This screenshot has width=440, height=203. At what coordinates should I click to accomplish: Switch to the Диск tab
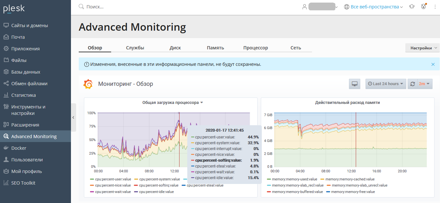pos(175,48)
